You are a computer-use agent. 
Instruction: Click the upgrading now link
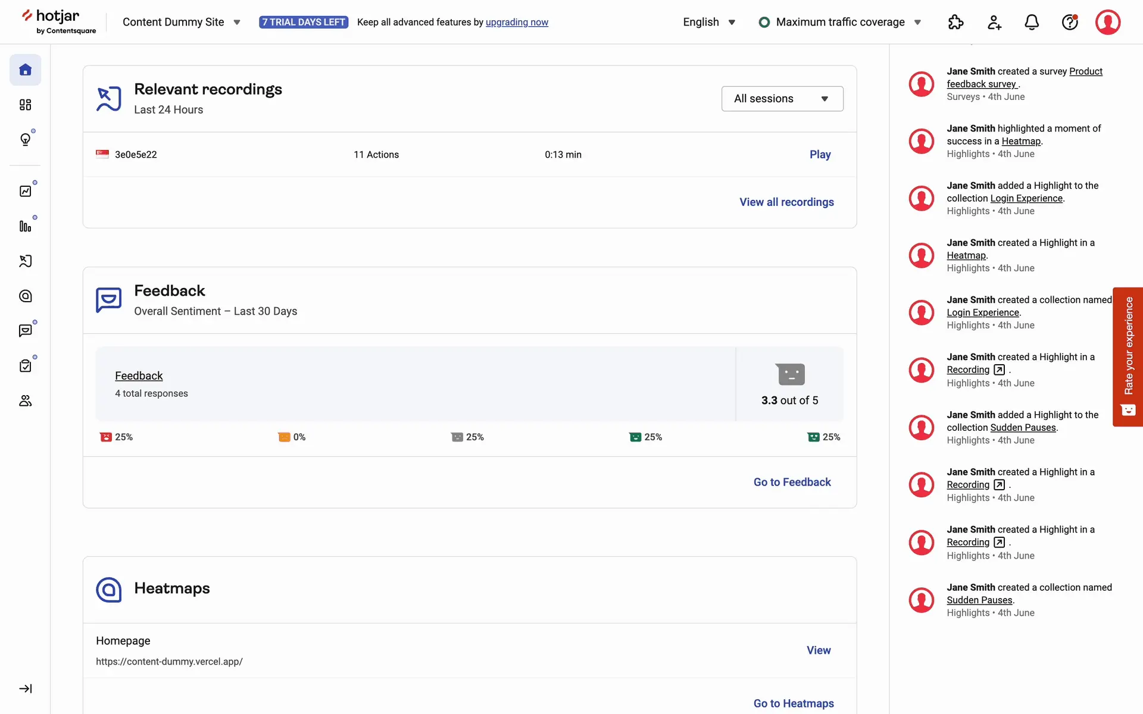pos(517,22)
